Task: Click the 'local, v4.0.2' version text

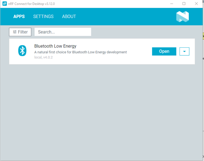Action: pyautogui.click(x=44, y=57)
